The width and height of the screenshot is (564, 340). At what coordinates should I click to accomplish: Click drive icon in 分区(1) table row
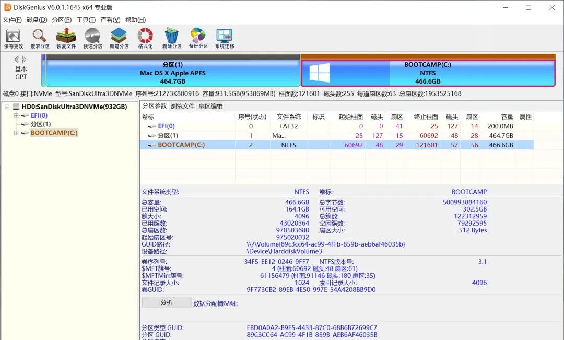[152, 136]
